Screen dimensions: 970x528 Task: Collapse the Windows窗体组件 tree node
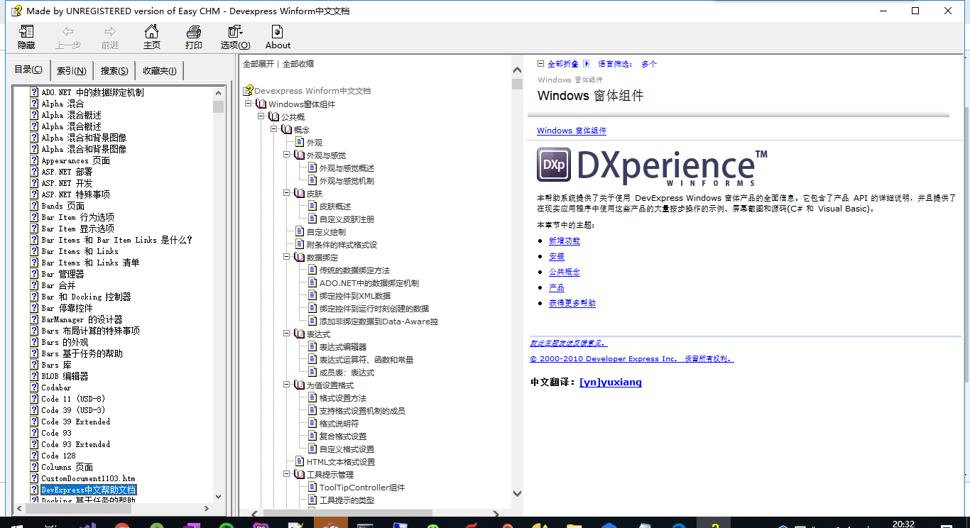tap(249, 104)
